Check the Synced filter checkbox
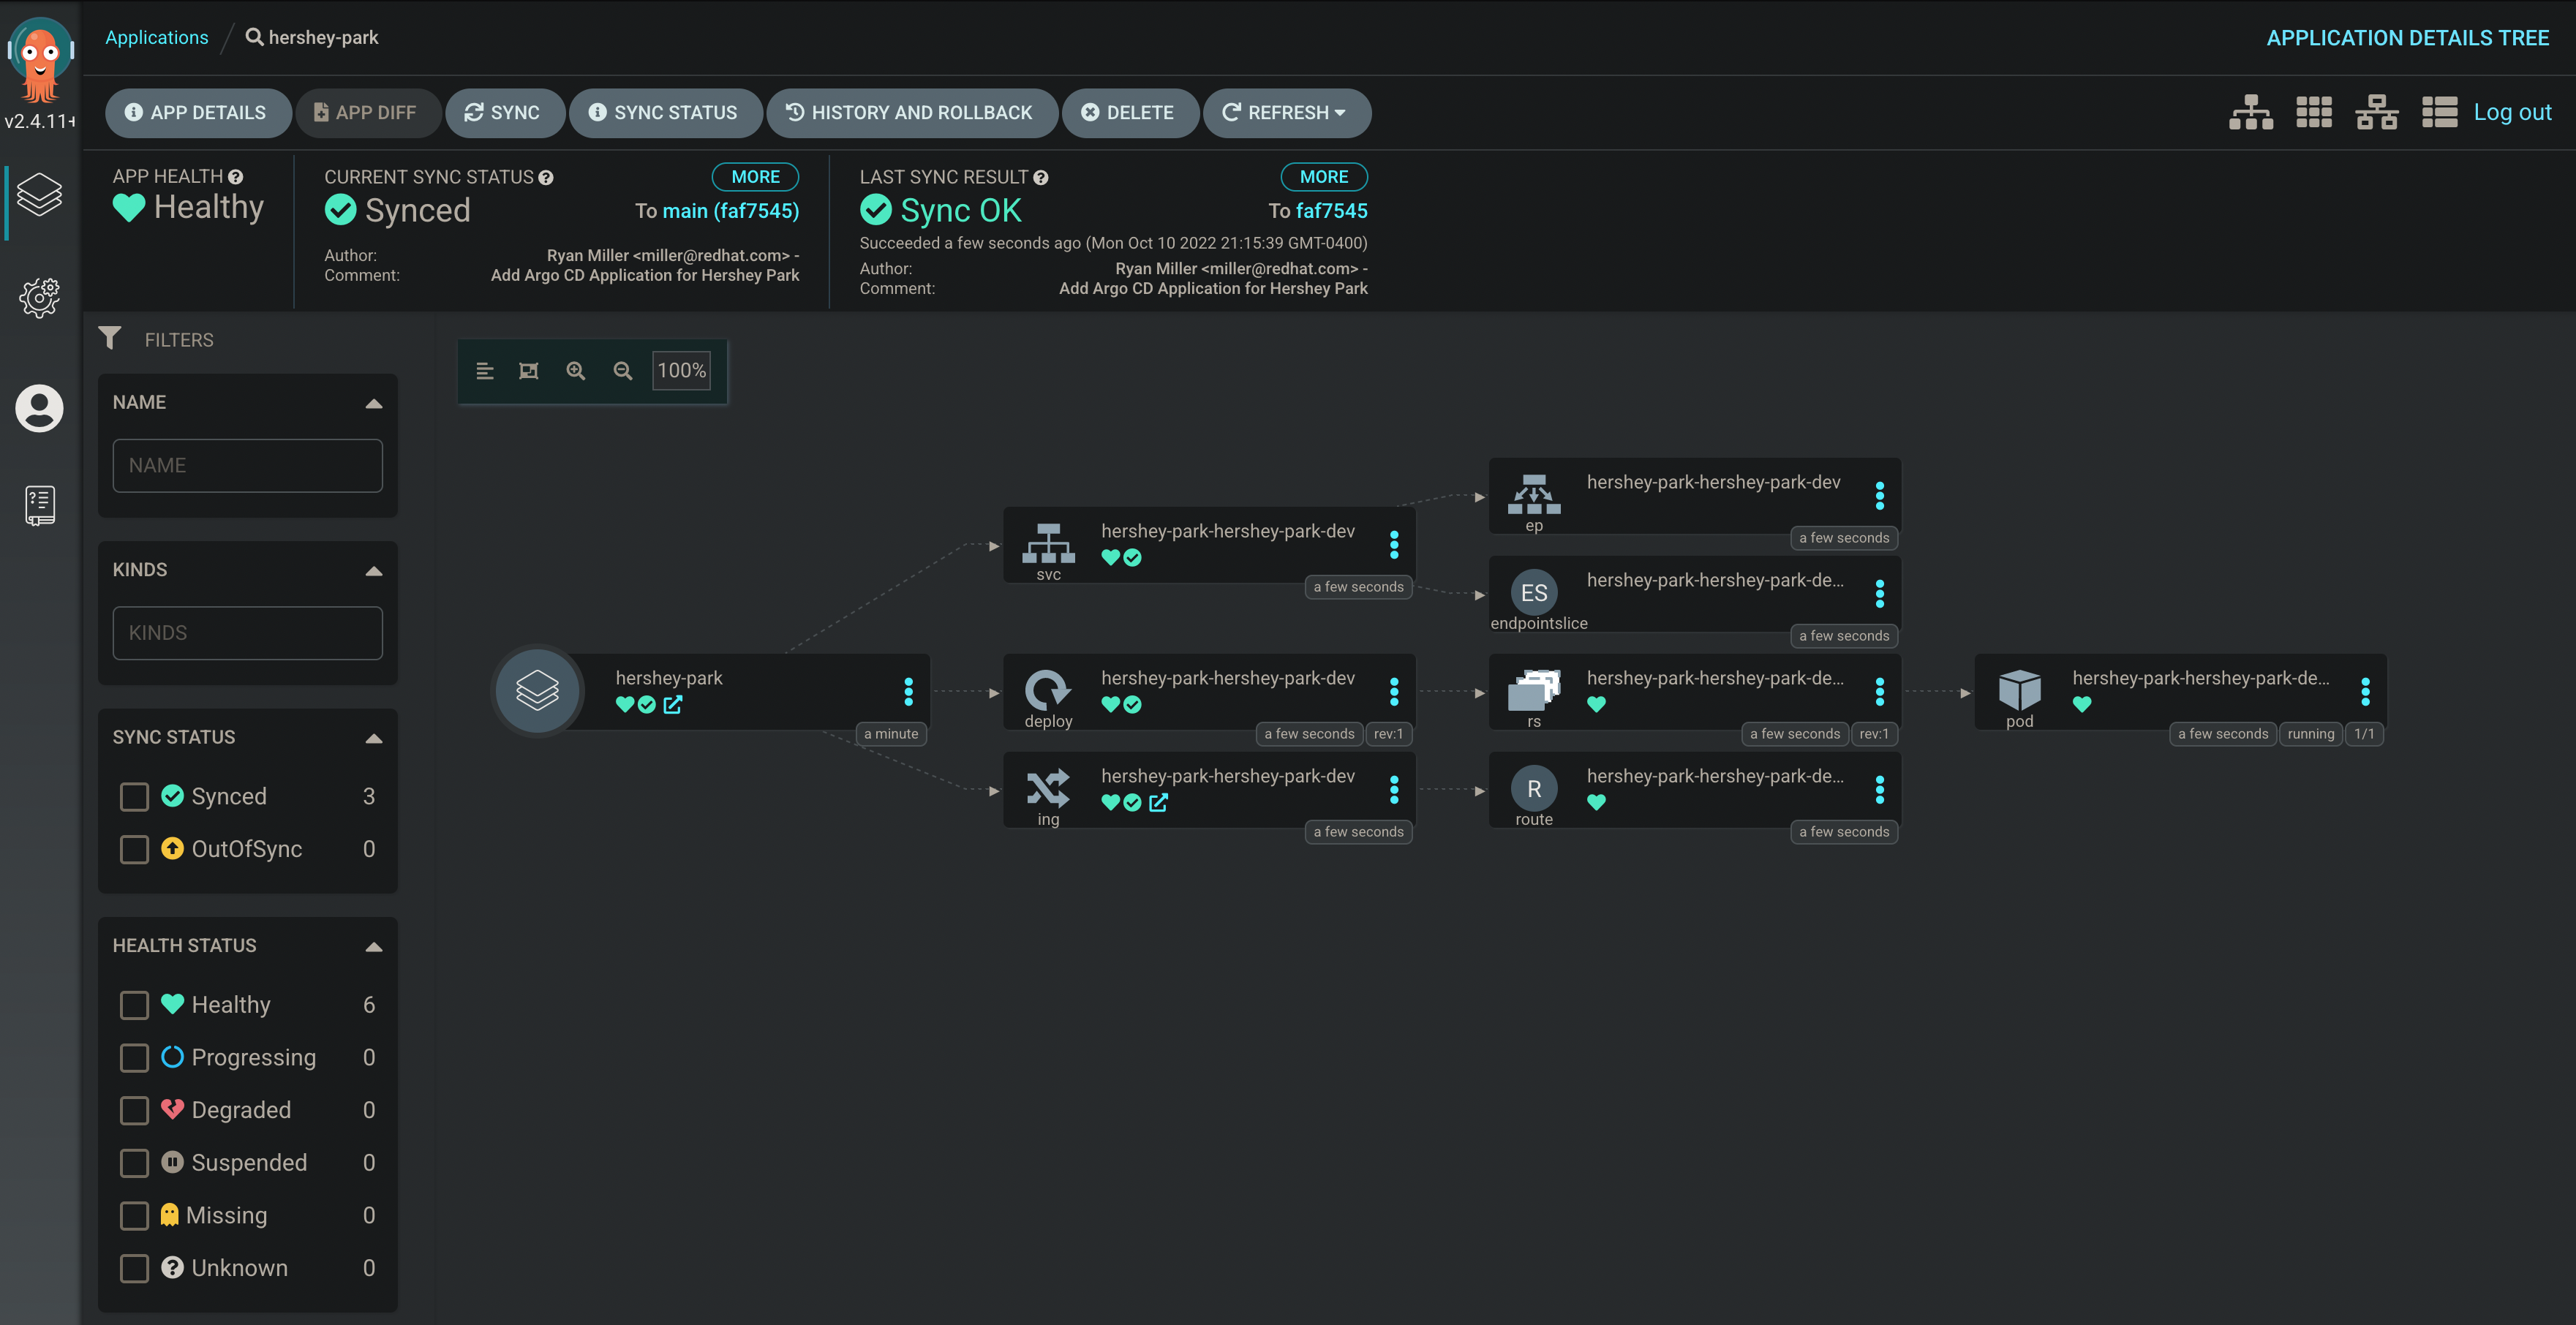 click(134, 797)
